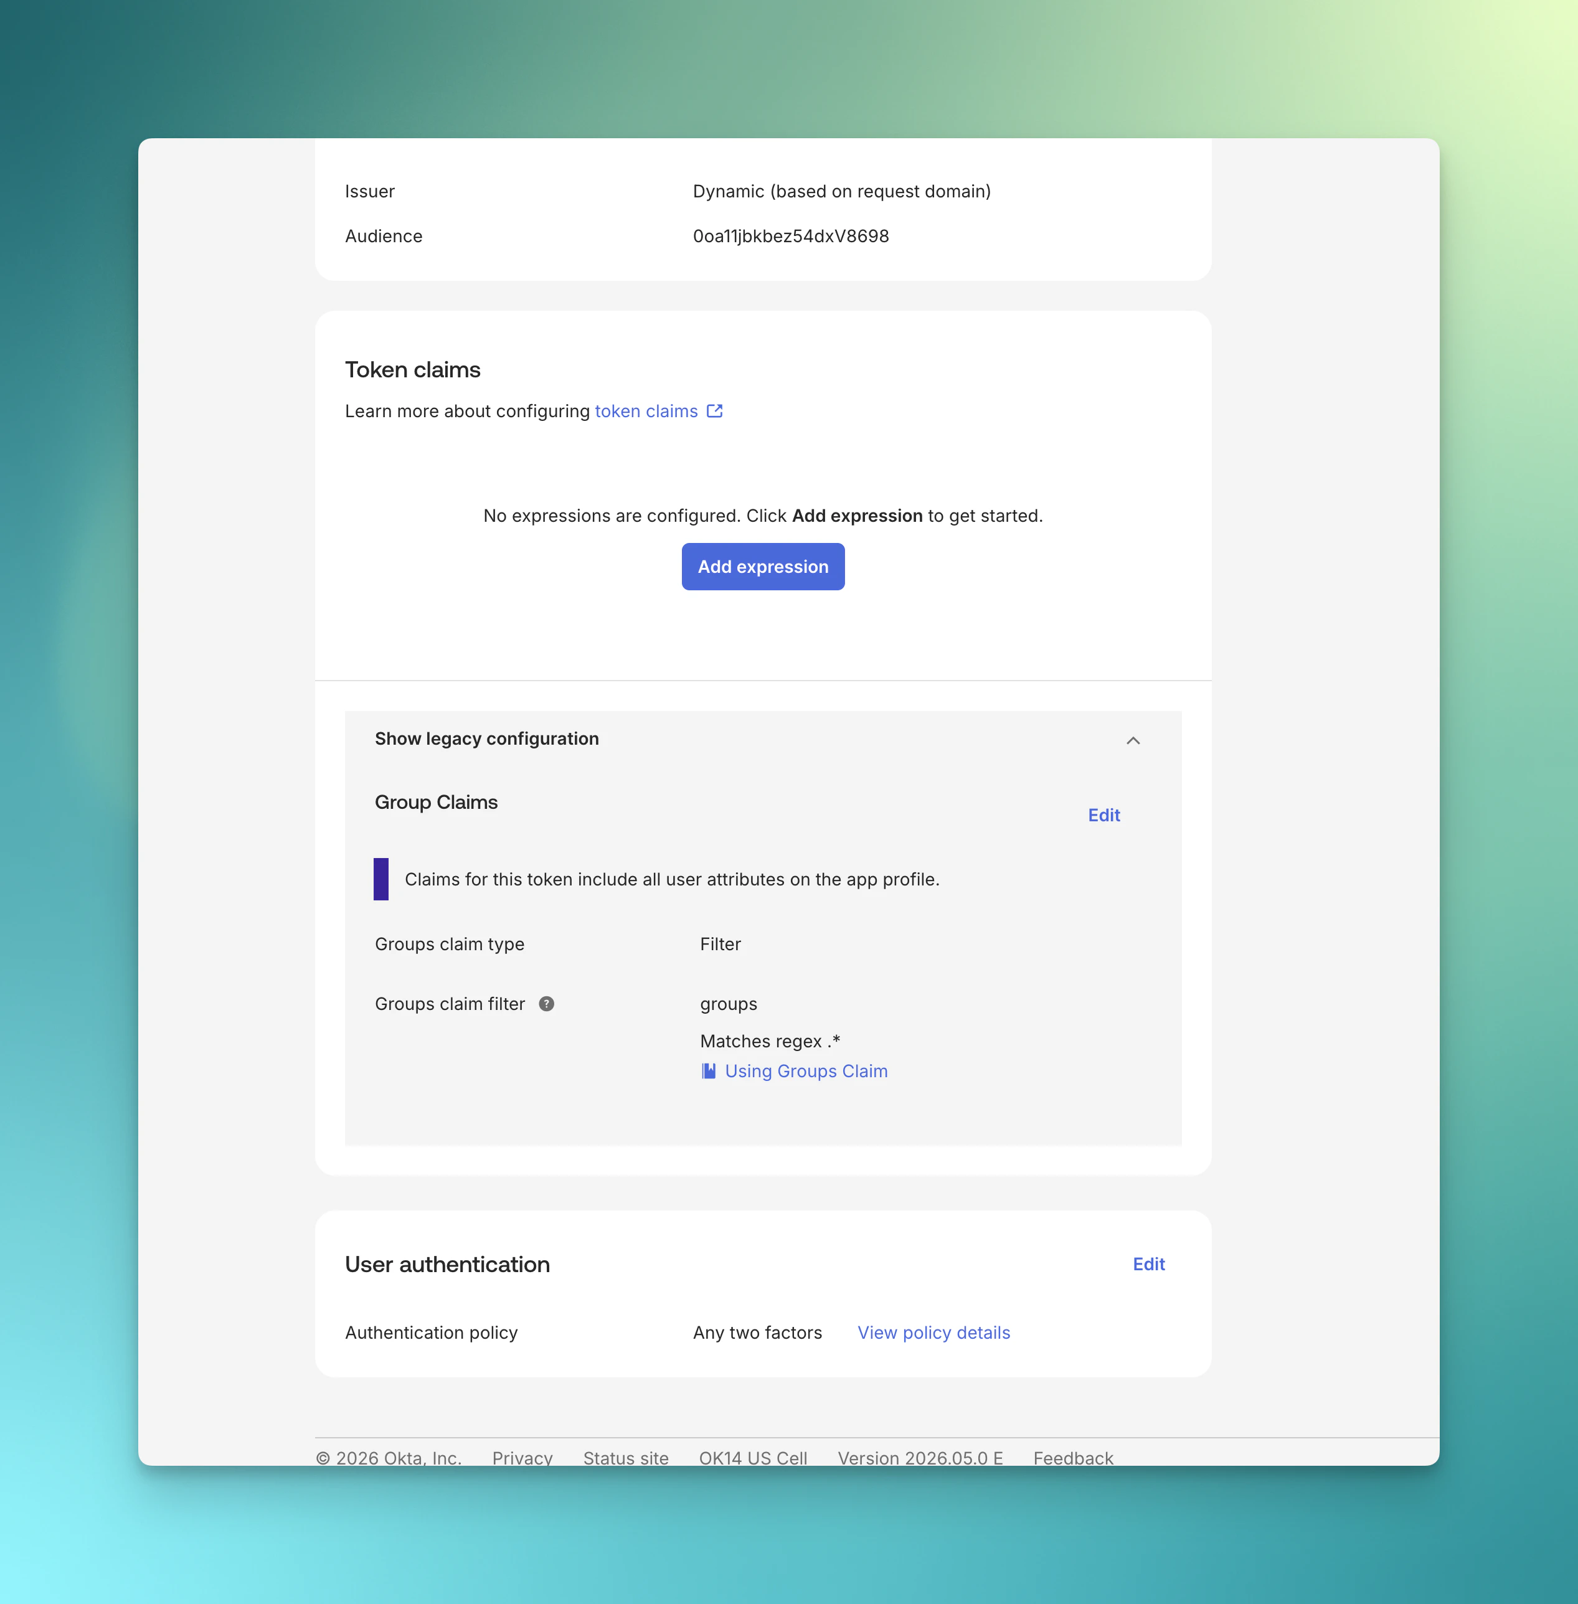Open the Status site footer link
The height and width of the screenshot is (1604, 1578).
(x=626, y=1458)
